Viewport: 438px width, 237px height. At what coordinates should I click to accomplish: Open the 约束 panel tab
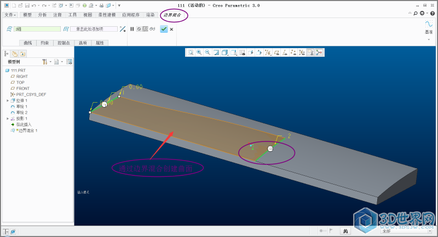point(45,43)
